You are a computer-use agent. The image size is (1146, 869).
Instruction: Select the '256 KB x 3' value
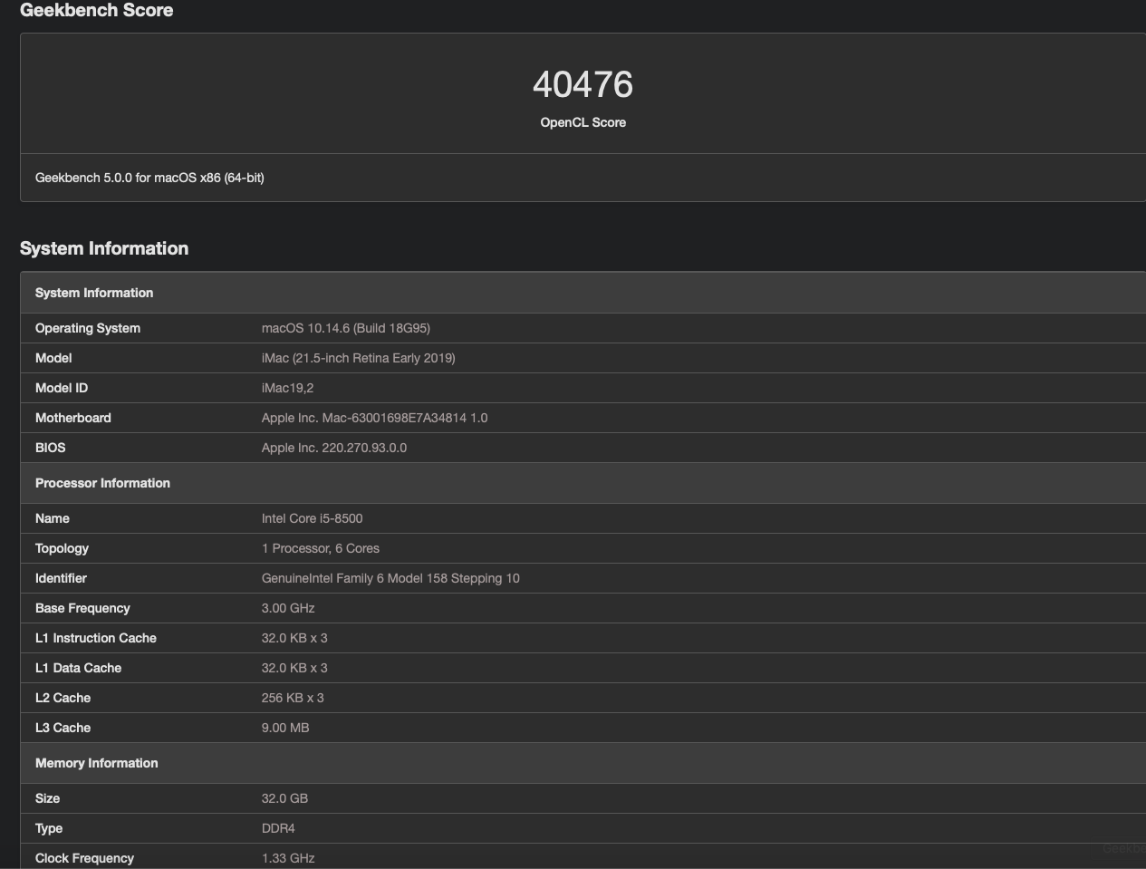pyautogui.click(x=293, y=698)
